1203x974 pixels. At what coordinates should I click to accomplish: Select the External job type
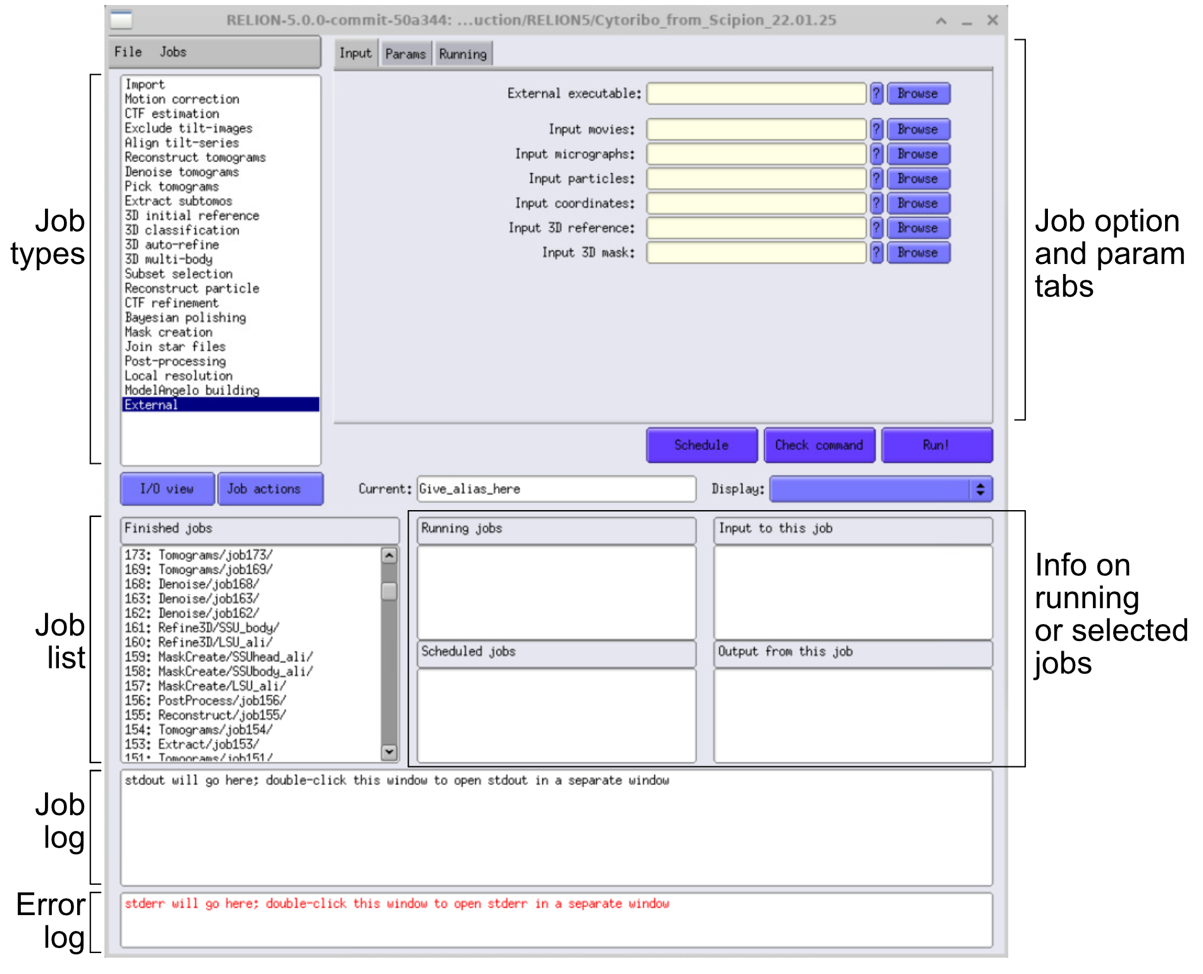220,405
